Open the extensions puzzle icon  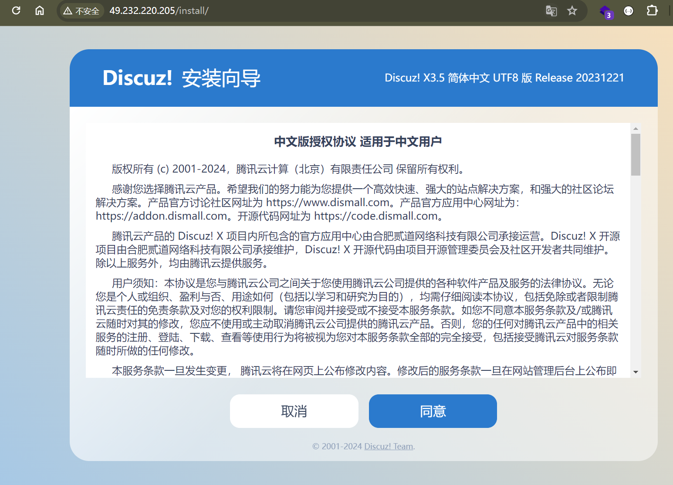coord(652,10)
